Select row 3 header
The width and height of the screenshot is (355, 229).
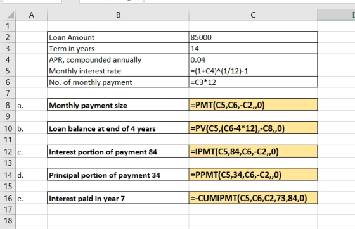point(8,48)
